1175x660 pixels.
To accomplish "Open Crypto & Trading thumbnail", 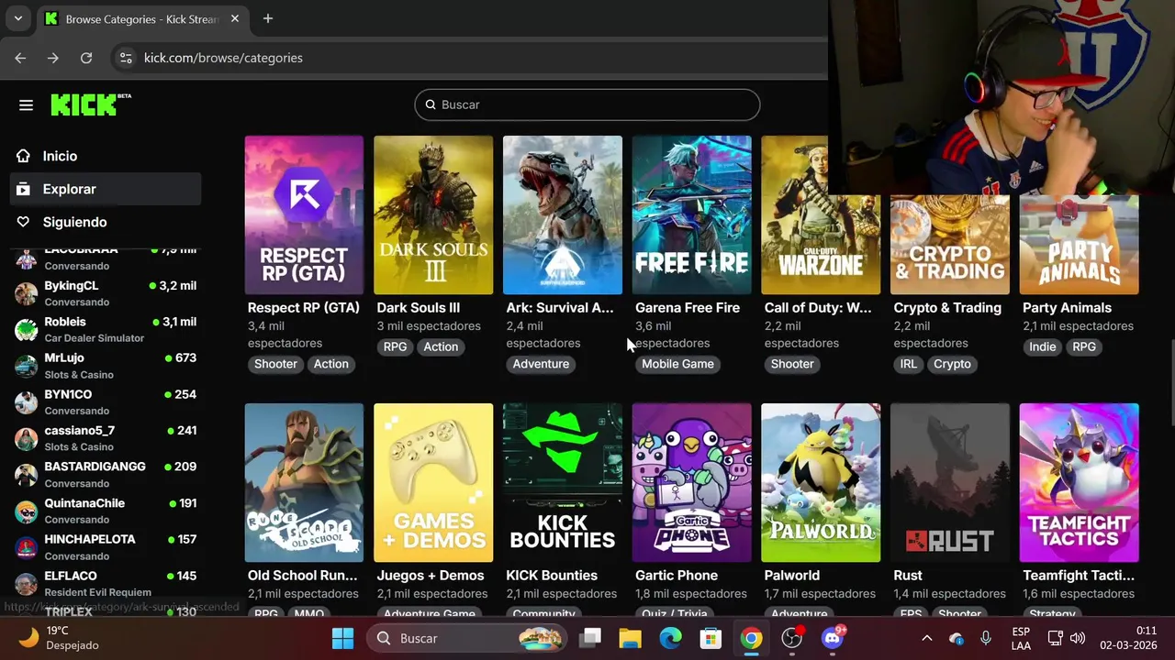I will coord(950,244).
